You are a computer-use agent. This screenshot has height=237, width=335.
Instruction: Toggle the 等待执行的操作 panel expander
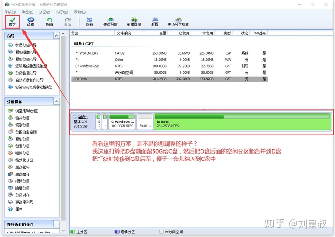point(56,224)
